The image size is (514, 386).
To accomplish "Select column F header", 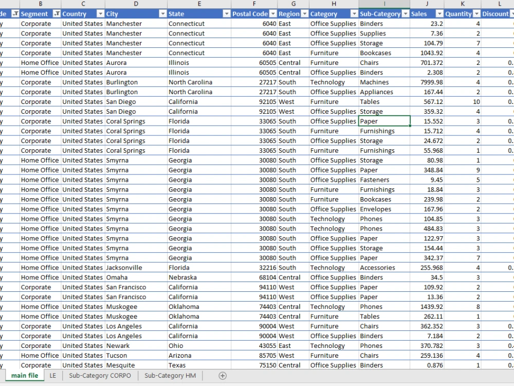I will pos(254,4).
